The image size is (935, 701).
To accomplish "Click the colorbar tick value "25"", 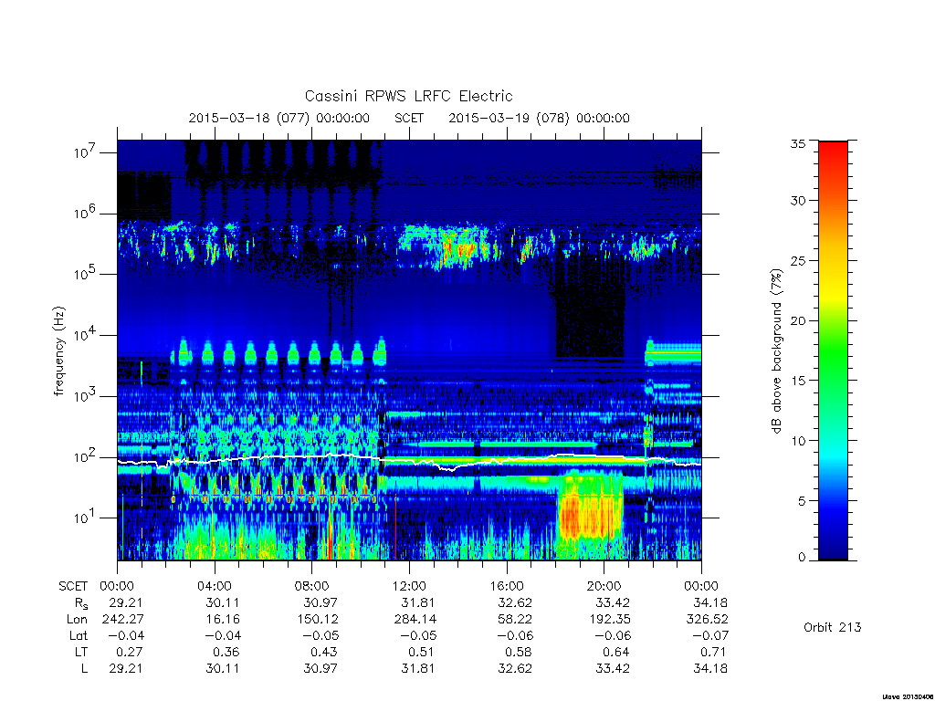I will 798,260.
